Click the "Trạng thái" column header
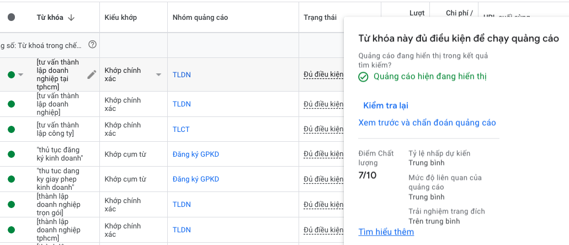The image size is (569, 245). [320, 18]
